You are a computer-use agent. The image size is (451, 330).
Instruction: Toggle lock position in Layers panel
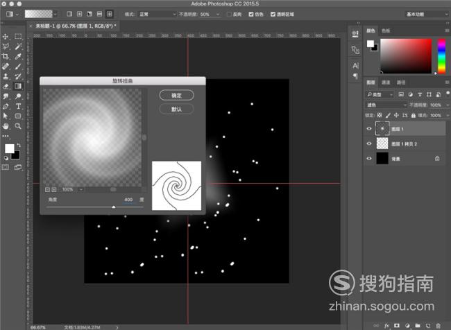coord(396,115)
